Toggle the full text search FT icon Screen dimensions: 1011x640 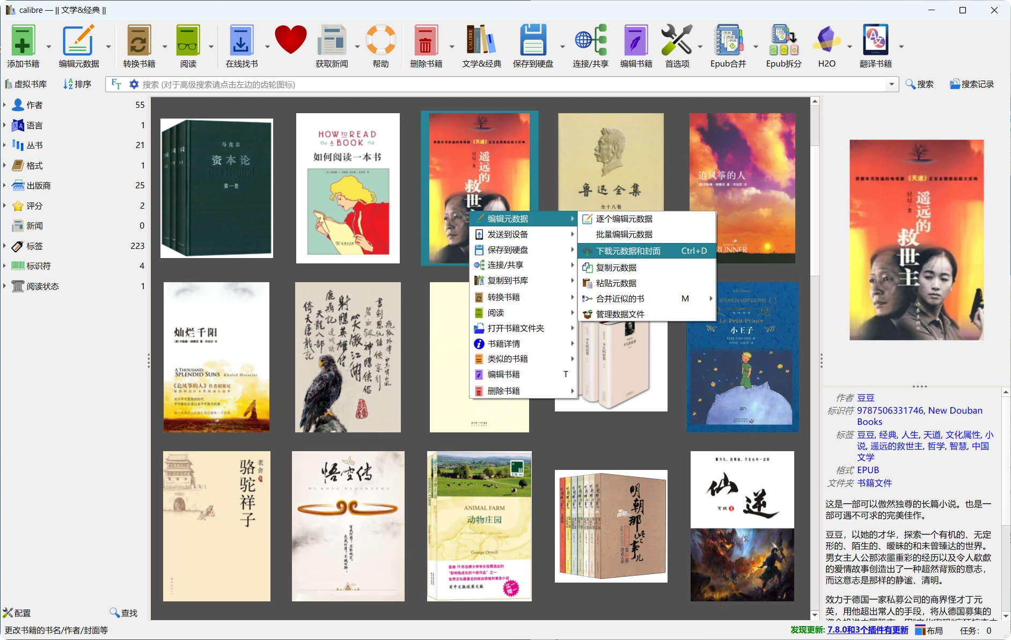[116, 84]
